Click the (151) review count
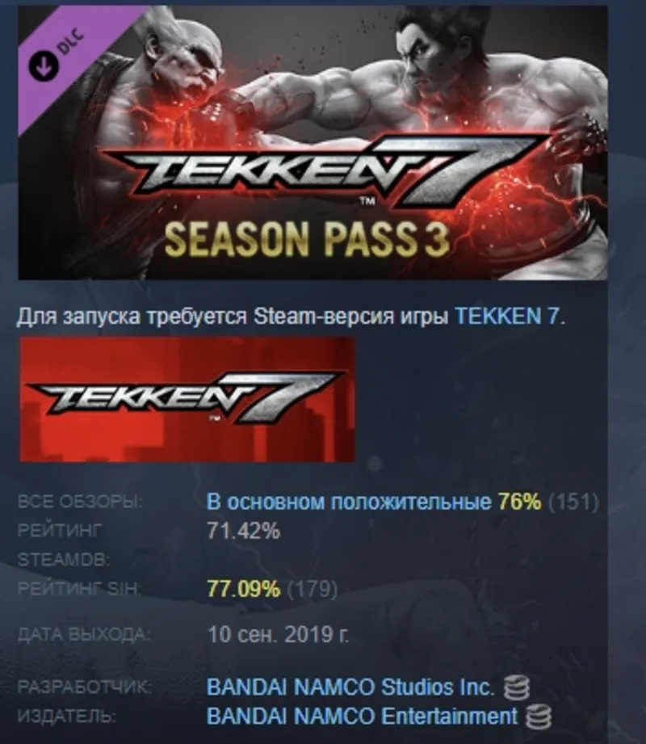The width and height of the screenshot is (646, 744). coord(573,502)
